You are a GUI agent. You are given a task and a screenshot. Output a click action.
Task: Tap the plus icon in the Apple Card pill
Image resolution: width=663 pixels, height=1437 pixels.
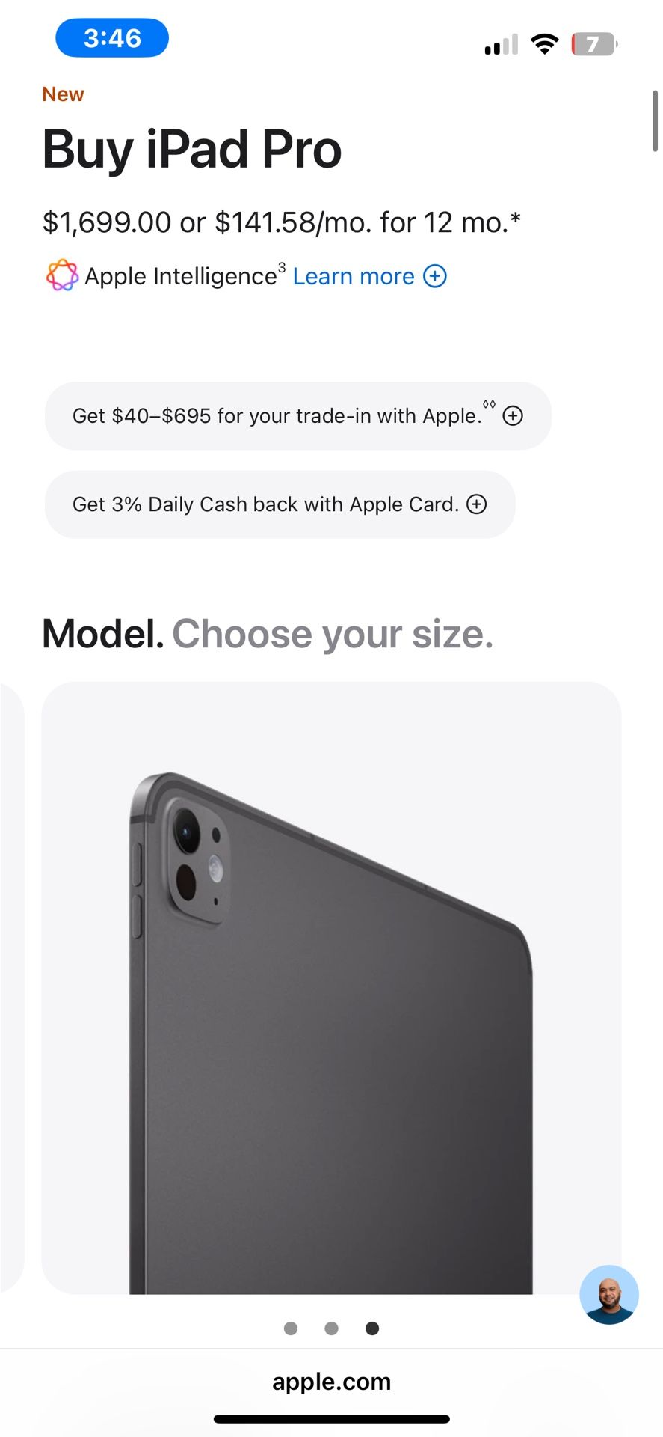477,504
